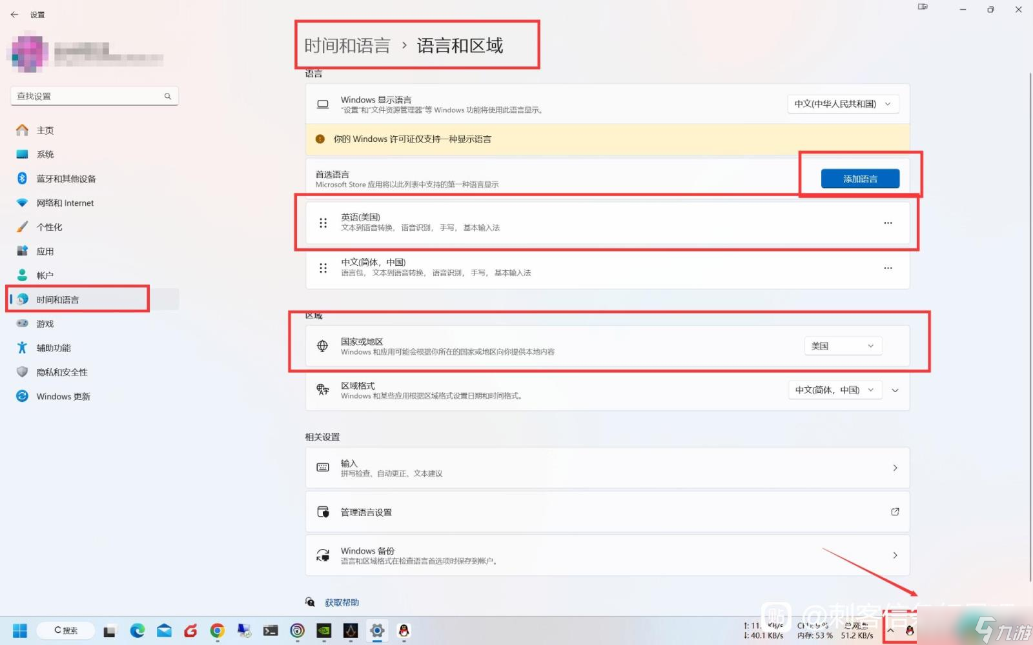Open 国家或地区 dropdown showing 美国
Viewport: 1033px width, 645px height.
pos(842,346)
